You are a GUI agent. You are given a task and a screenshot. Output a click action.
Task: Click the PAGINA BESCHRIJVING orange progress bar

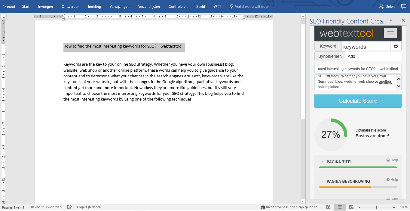(345, 187)
